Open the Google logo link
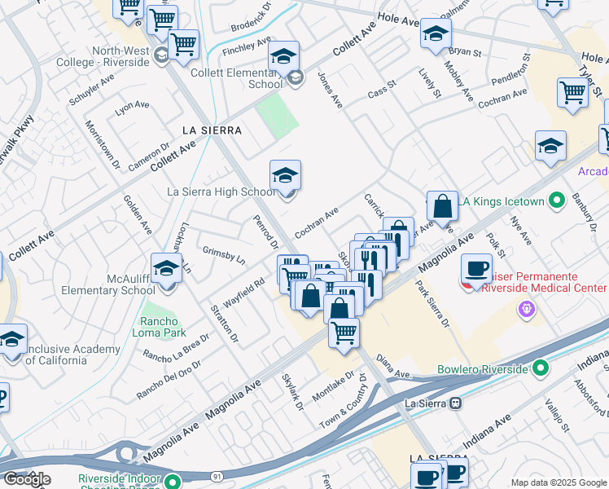The width and height of the screenshot is (609, 489). (x=27, y=479)
